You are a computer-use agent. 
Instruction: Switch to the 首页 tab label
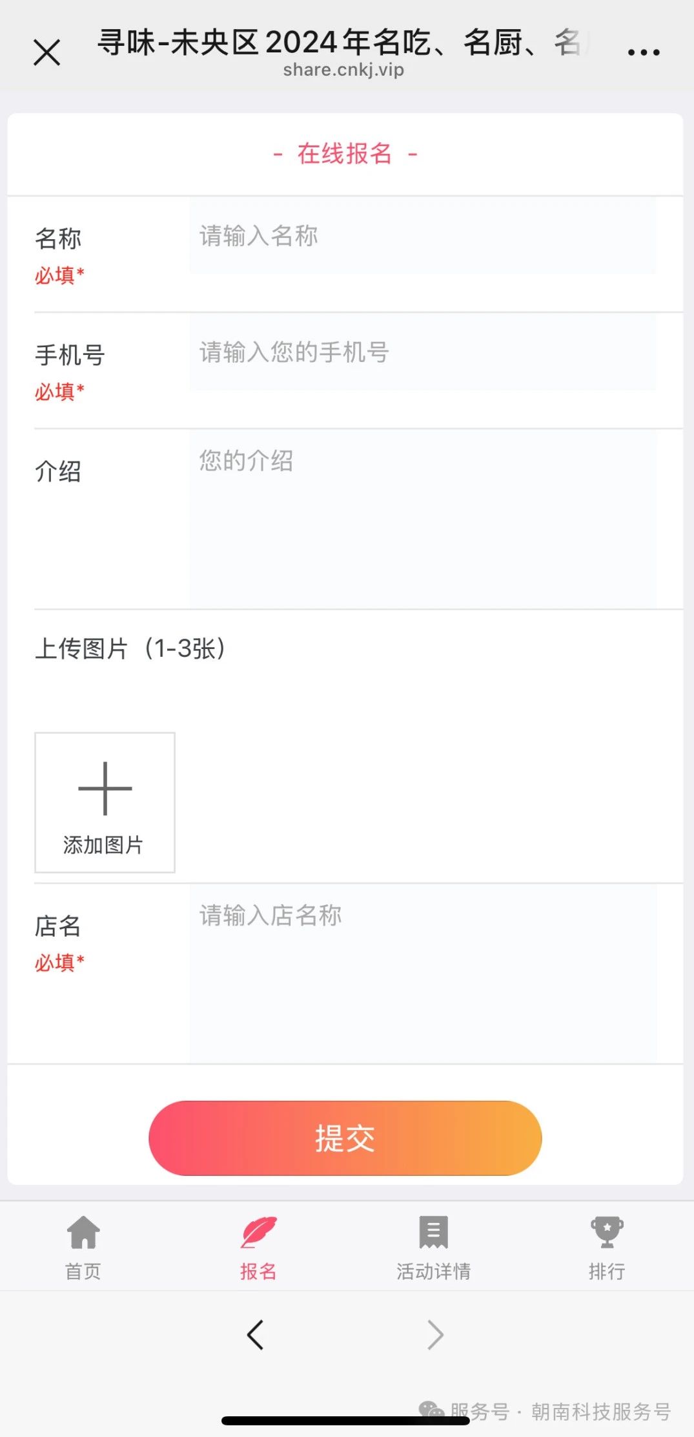[83, 1272]
